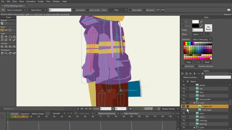Image resolution: width=232 pixels, height=130 pixels.
Task: Open the Animation menu
Action: pyautogui.click(x=31, y=1)
